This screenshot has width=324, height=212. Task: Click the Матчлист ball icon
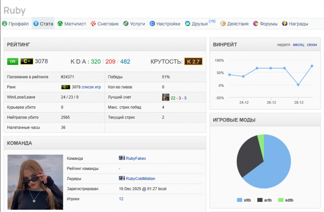[60, 24]
